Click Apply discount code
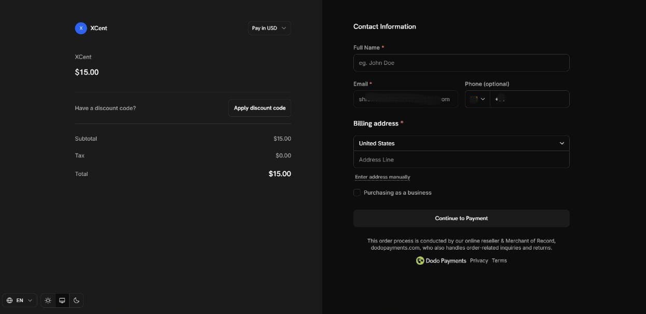646x314 pixels. 259,107
